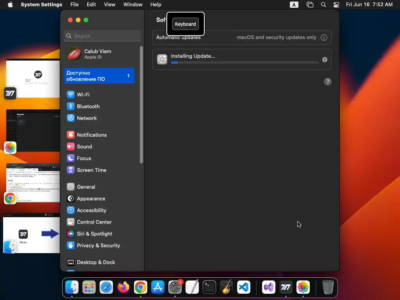Viewport: 400px width, 300px height.
Task: Click the sidebar scrollbar
Action: (x=141, y=105)
